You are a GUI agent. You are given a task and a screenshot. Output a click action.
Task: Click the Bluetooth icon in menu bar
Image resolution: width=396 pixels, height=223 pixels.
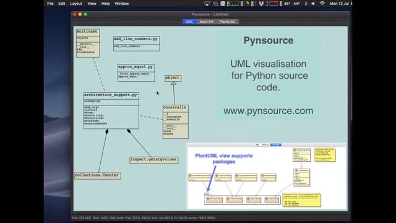[306, 4]
